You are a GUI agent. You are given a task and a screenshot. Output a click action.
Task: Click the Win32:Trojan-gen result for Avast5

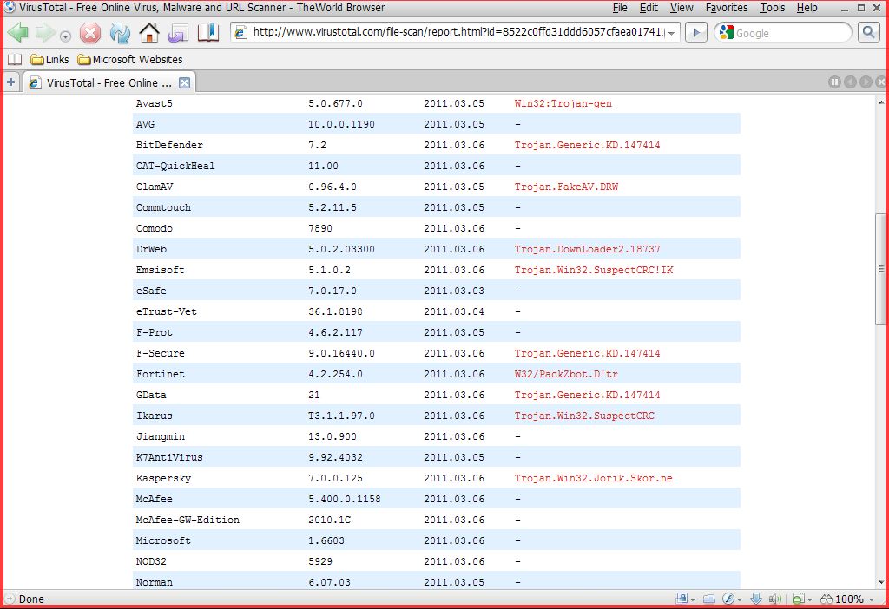point(563,103)
